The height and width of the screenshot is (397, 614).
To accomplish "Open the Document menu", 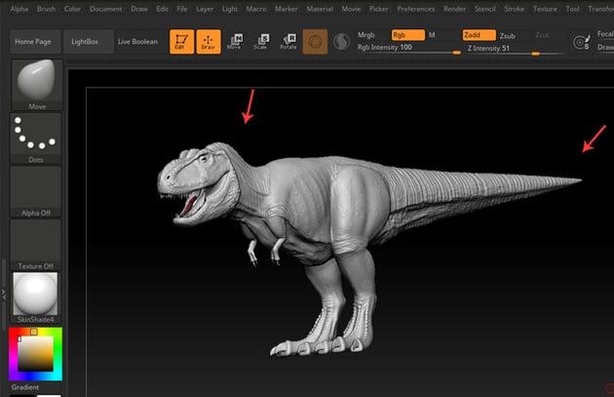I will pyautogui.click(x=105, y=9).
